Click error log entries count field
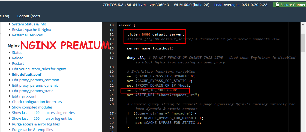This screenshot has width=306, height=132. point(37,119)
